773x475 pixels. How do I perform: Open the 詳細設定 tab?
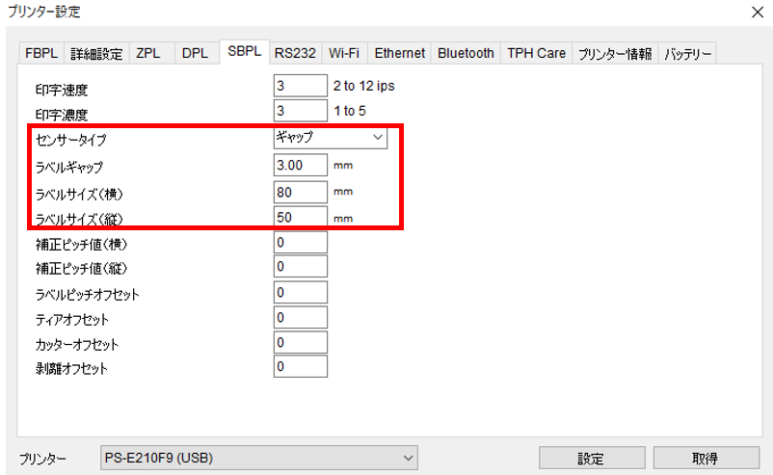[x=96, y=54]
